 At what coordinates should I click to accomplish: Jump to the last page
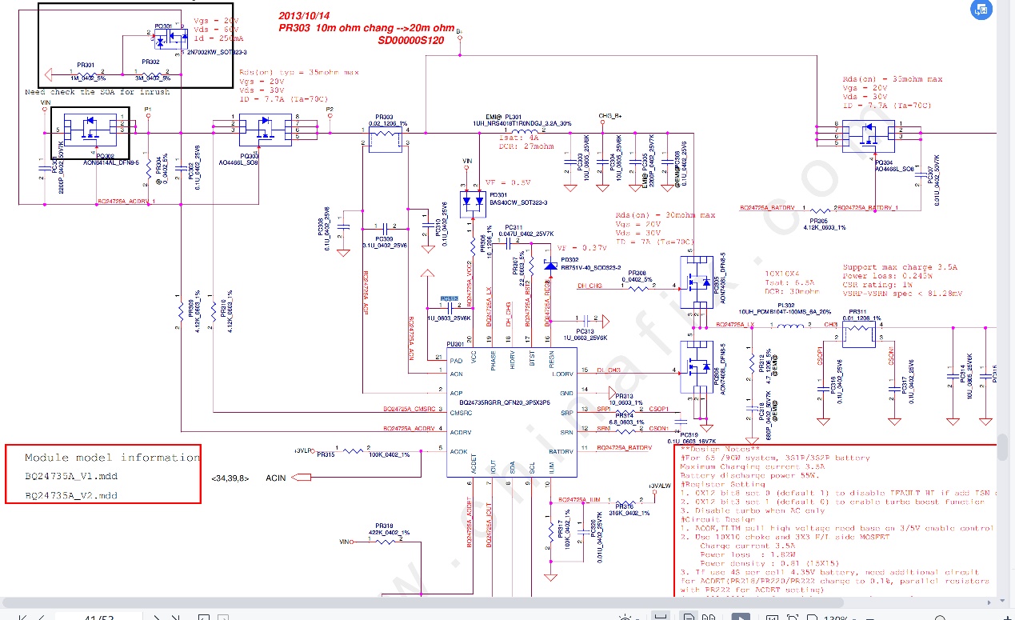click(175, 618)
